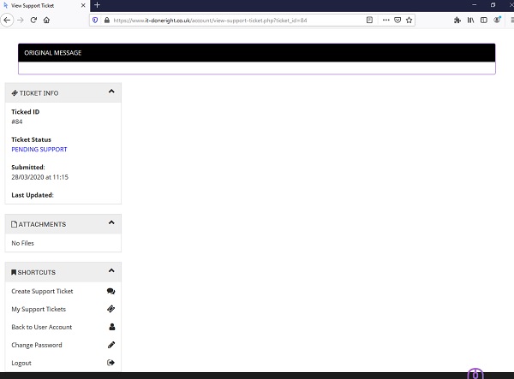Click the ORIGINAL MESSAGE header bar
The width and height of the screenshot is (514, 379).
click(x=257, y=53)
